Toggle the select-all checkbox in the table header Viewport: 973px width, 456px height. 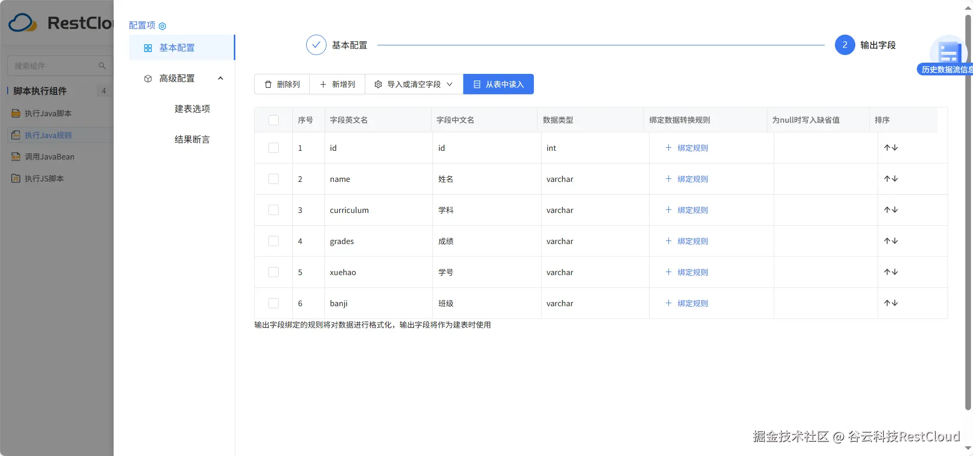point(274,120)
